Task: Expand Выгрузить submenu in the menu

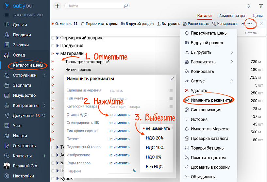Action: pos(232,52)
